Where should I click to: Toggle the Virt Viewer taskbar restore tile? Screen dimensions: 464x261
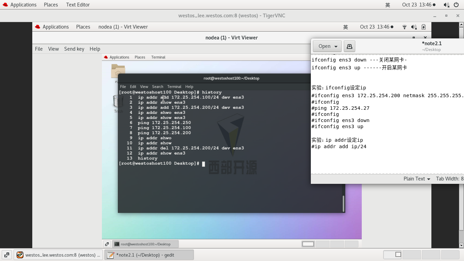pos(7,255)
